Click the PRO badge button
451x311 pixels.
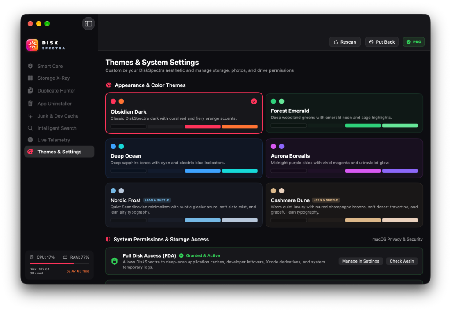(414, 42)
